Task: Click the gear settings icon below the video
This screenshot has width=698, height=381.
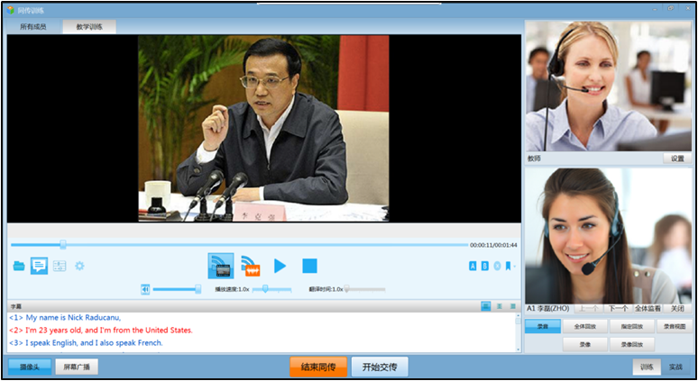Action: 79,266
